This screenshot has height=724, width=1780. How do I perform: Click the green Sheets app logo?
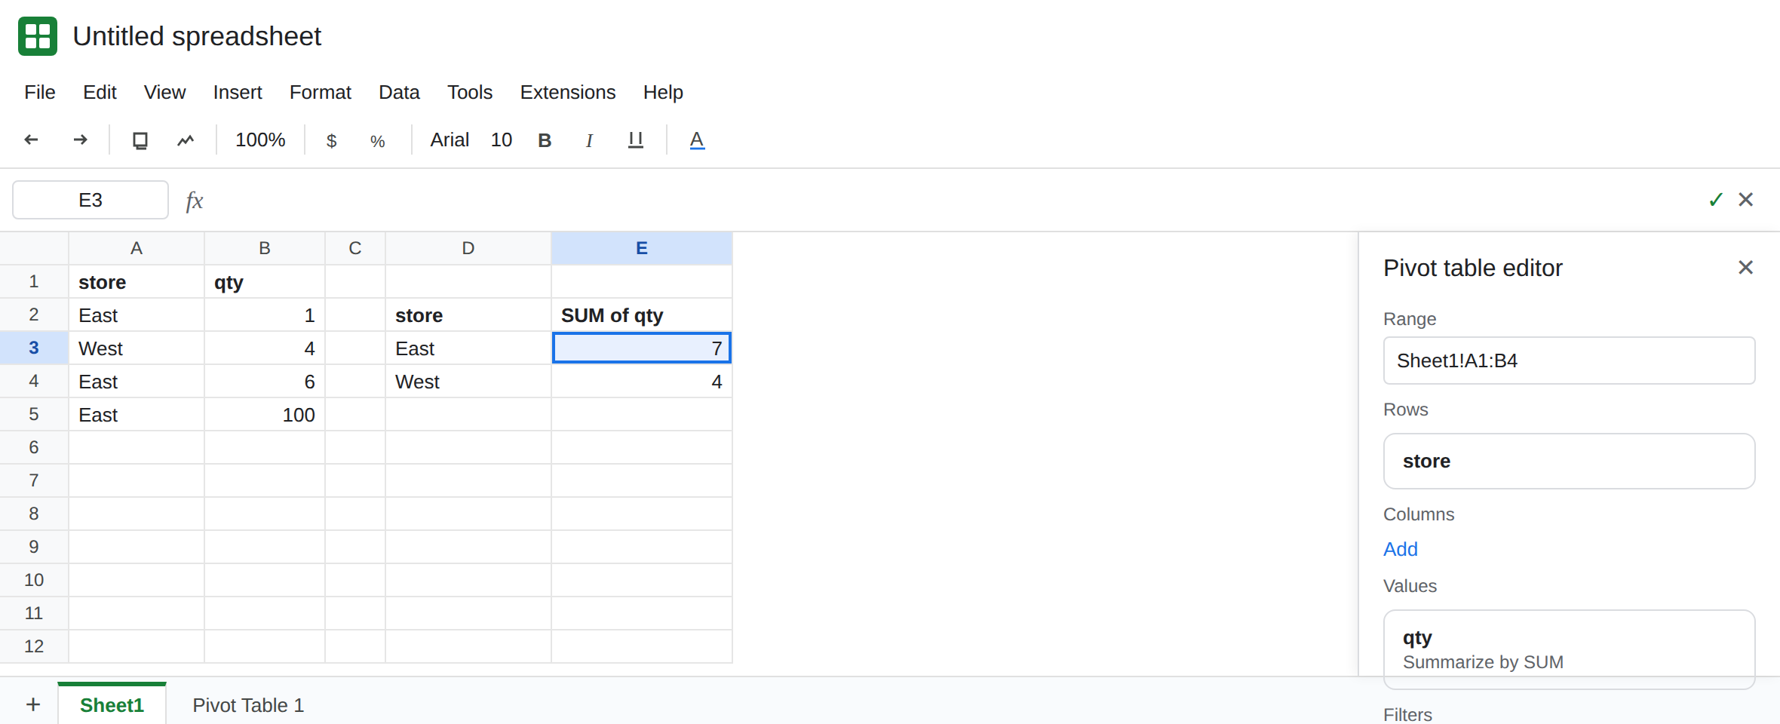(38, 36)
